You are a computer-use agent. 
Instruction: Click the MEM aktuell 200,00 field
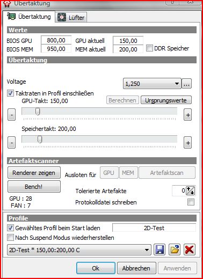[x=128, y=49]
